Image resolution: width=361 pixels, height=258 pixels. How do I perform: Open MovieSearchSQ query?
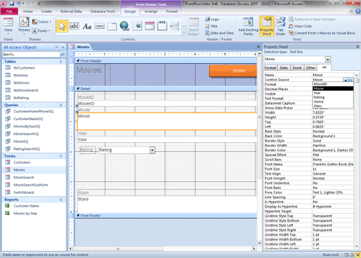(x=26, y=134)
